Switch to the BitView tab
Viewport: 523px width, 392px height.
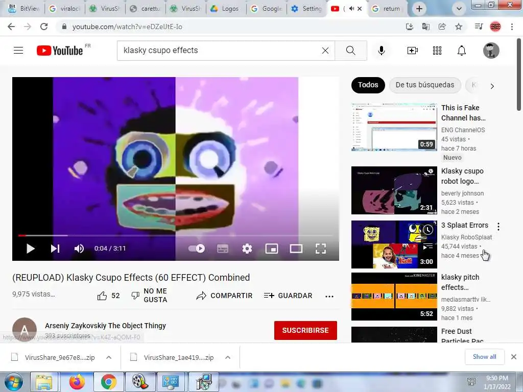(25, 9)
